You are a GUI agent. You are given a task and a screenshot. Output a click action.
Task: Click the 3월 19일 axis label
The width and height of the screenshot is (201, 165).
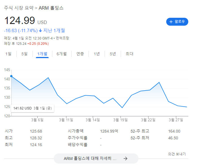coord(120,120)
